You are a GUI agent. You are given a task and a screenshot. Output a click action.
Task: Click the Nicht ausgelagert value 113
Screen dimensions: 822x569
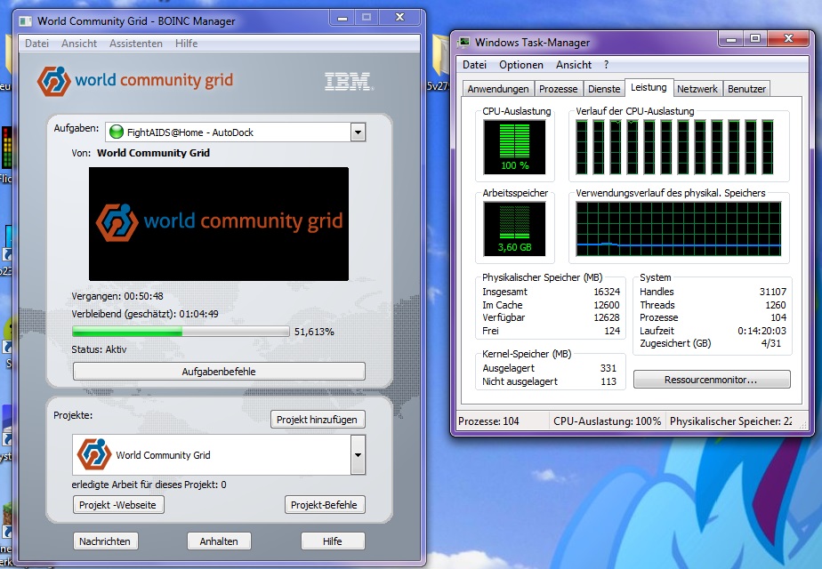608,381
